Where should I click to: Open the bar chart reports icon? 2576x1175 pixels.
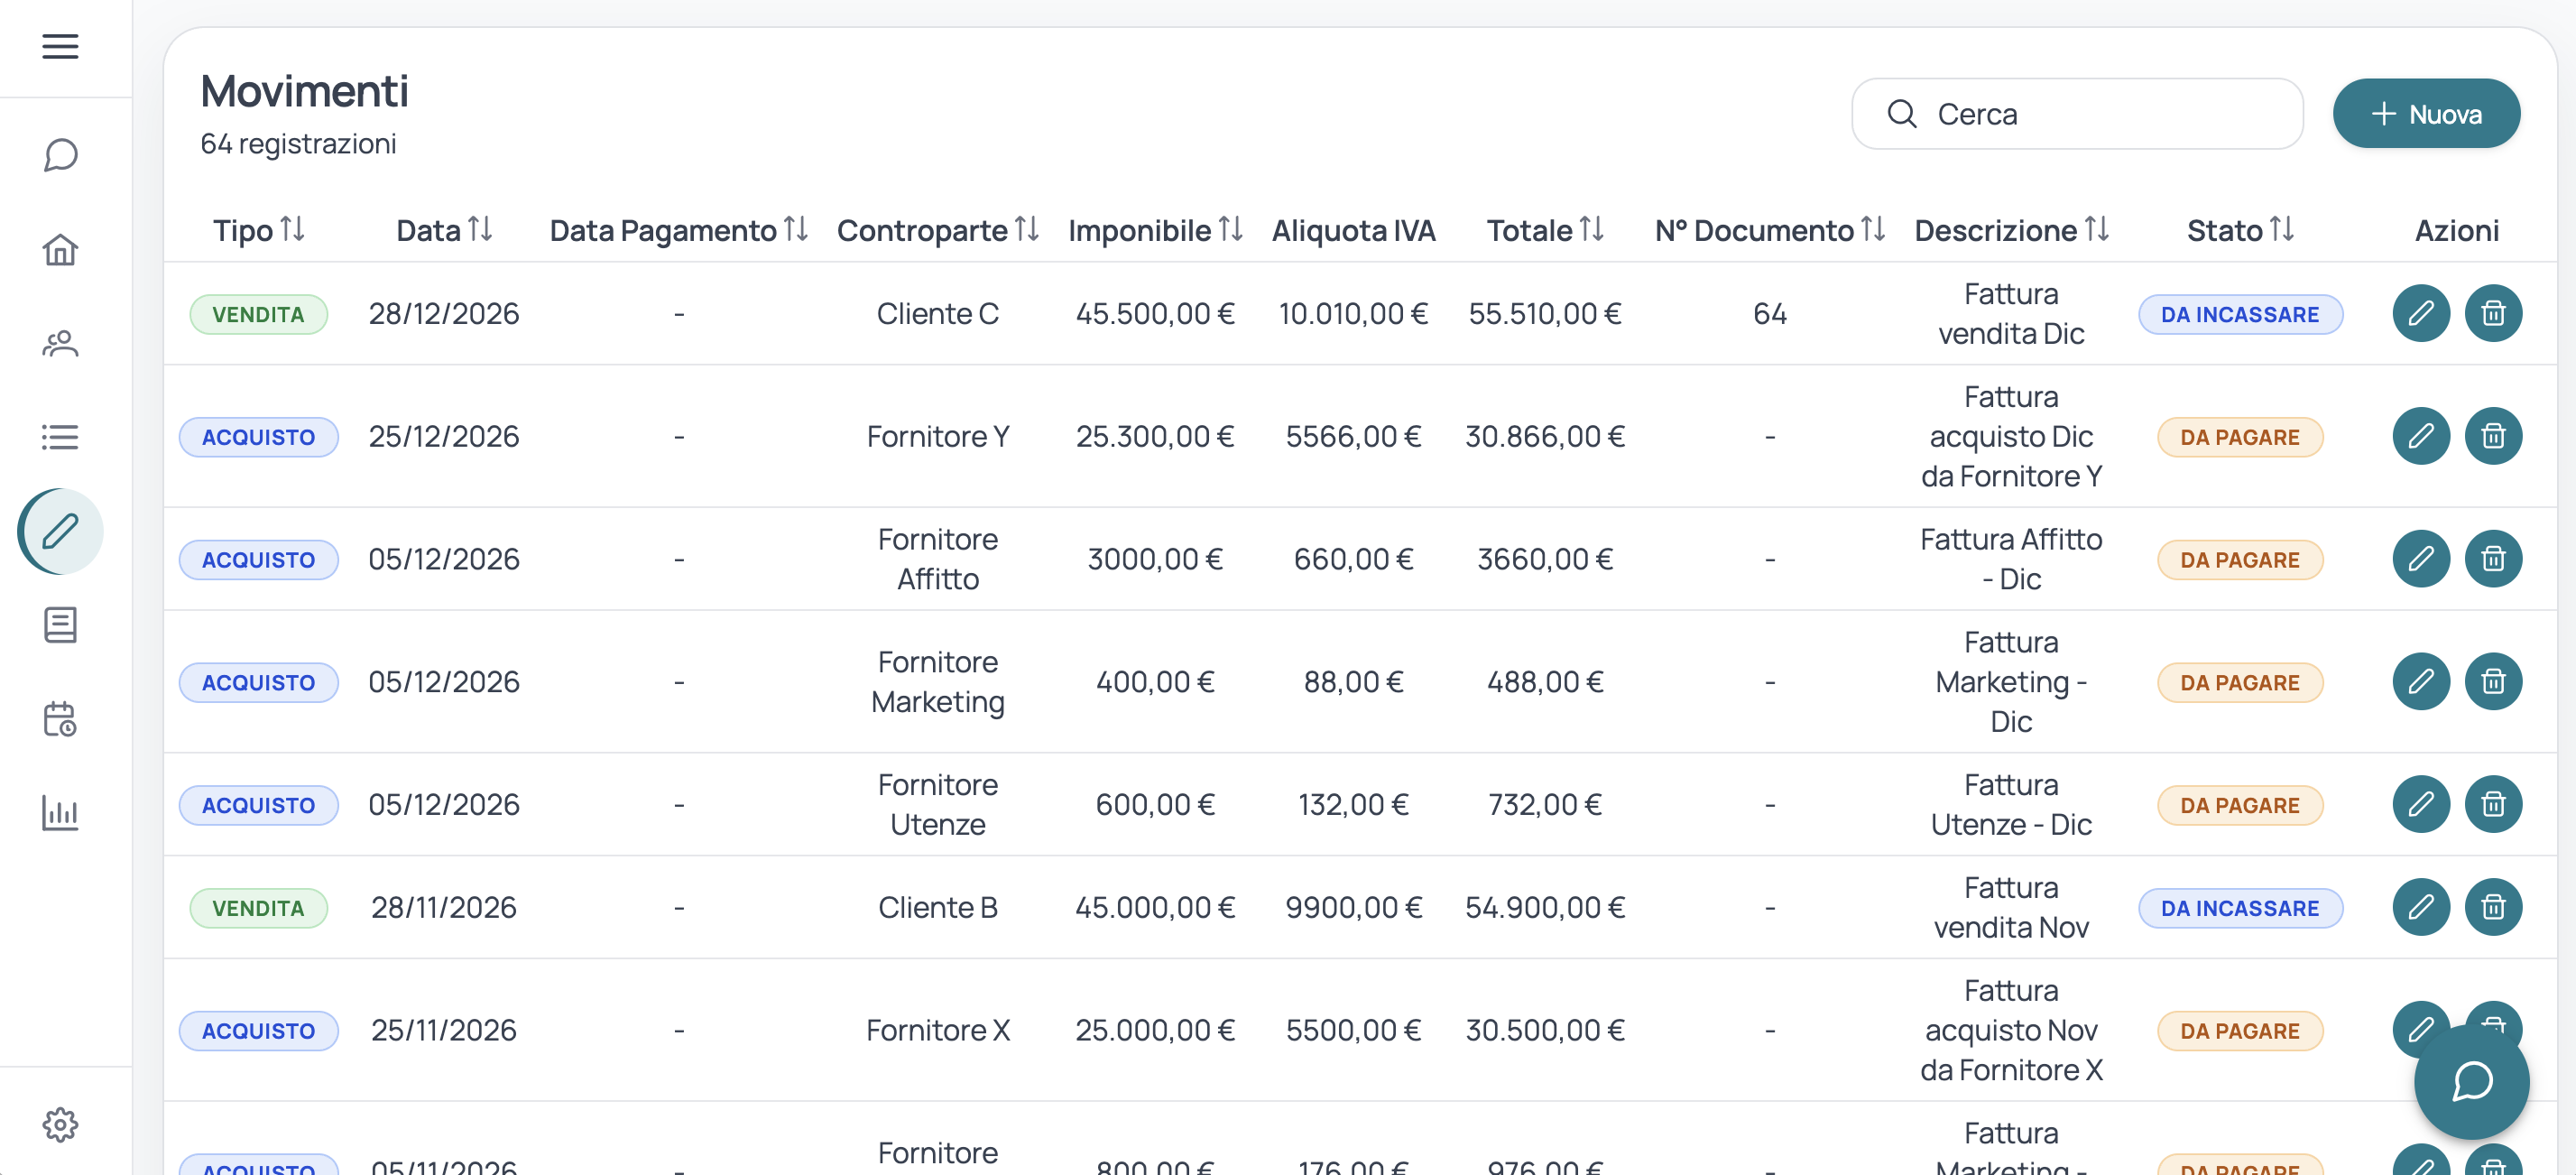(x=60, y=813)
